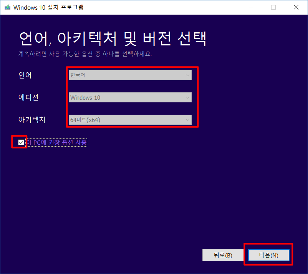Screen dimensions: 308x274
Task: Click the '언어, 아키텍처 및 버전 선택' heading
Action: point(113,39)
